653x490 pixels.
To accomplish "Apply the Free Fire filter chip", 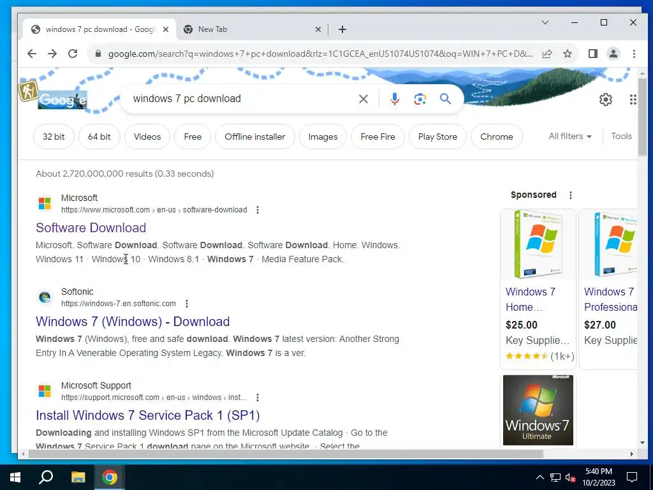I will (x=378, y=137).
